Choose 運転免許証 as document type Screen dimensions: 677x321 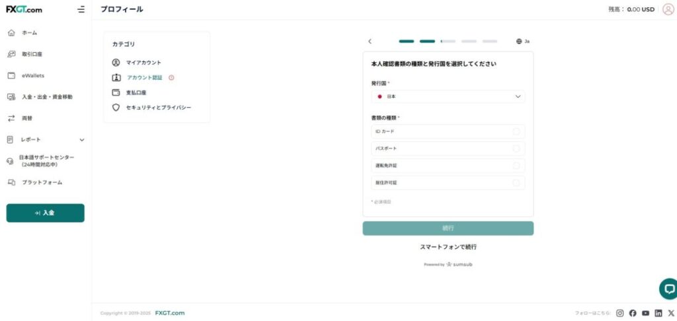click(516, 166)
